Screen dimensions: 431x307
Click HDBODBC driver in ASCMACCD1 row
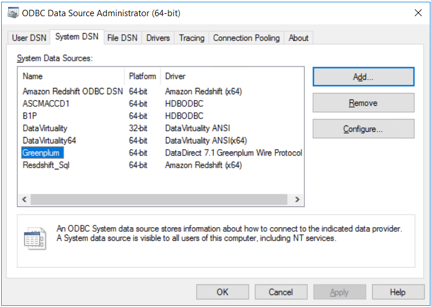point(184,103)
